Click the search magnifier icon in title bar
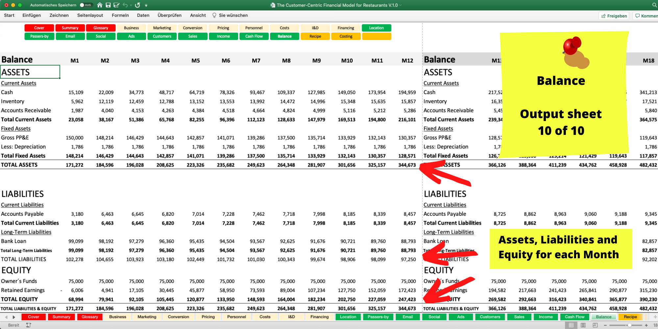Viewport: 658px width, 329px height. click(654, 5)
